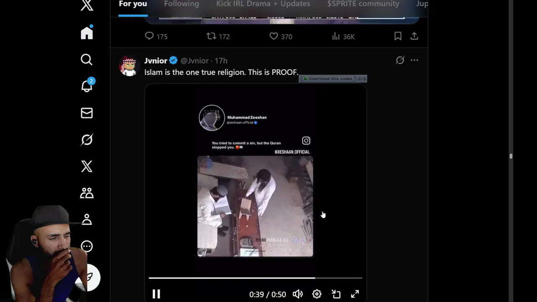Click the video progress bar
The image size is (537, 302).
click(255, 278)
